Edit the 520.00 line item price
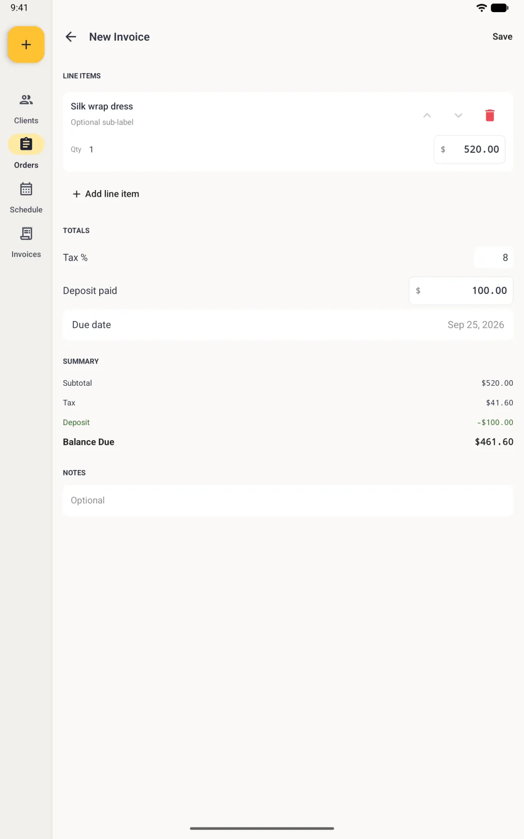Image resolution: width=524 pixels, height=839 pixels. [x=470, y=149]
